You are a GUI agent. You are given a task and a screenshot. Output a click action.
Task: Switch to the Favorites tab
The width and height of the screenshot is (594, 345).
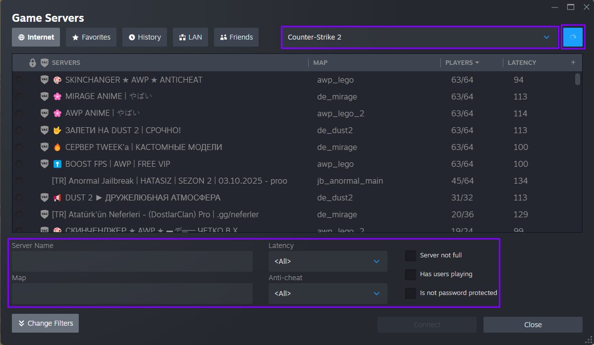(x=91, y=37)
